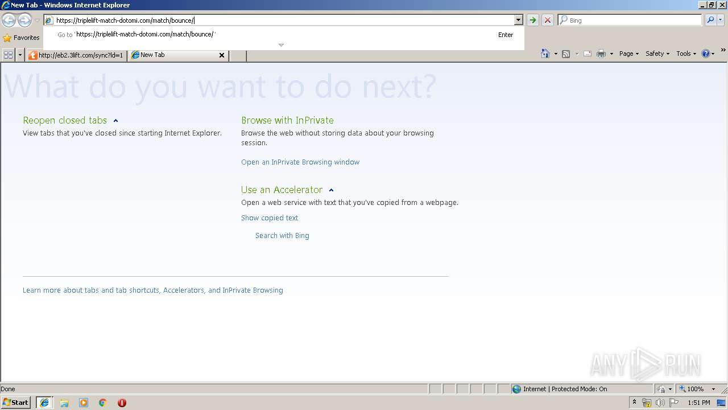Click the browser Forward arrow button

click(x=24, y=20)
